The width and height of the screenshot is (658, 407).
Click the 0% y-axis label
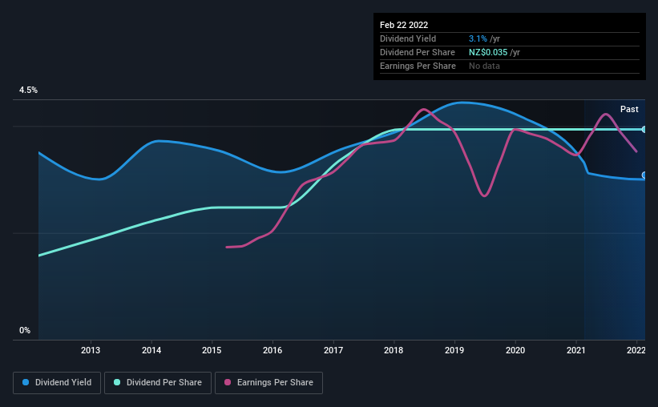(25, 331)
